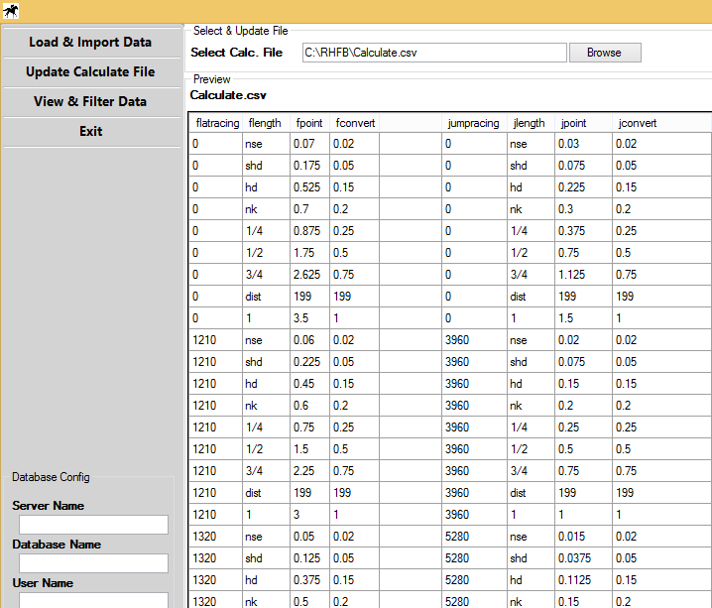Open the Load & Import Data section

[x=90, y=43]
